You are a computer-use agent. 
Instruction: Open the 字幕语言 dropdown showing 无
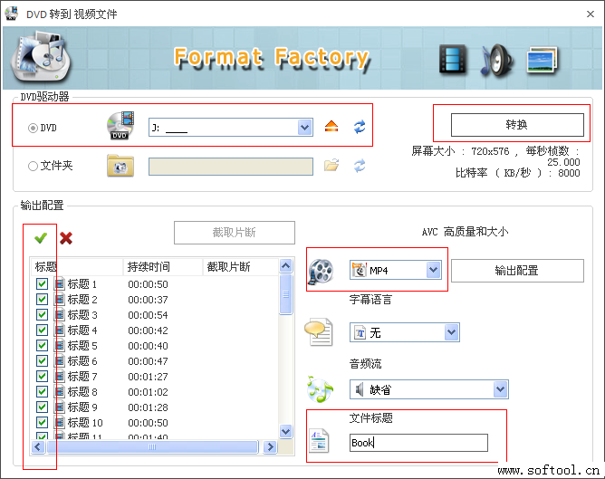click(x=451, y=332)
